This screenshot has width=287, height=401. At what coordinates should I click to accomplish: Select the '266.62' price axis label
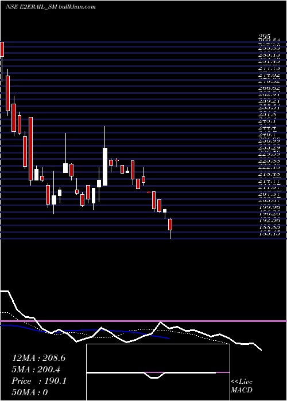269,88
